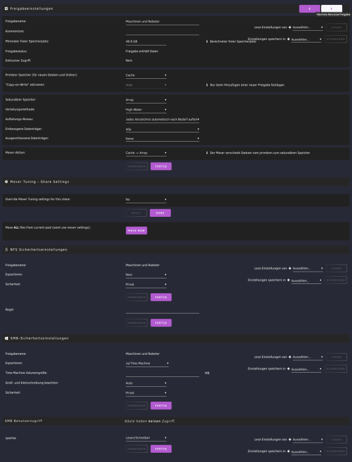Click the left arrow icon of Lese Einstellungen von in sparloo row
The height and width of the screenshot is (462, 352).
coord(290,440)
